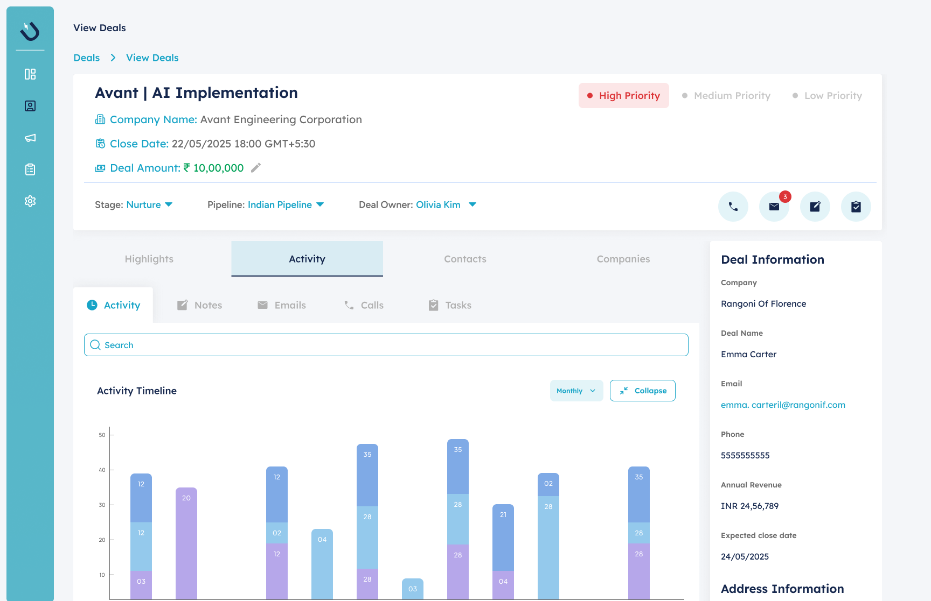This screenshot has width=931, height=601.
Task: Collapse the Activity Timeline chart
Action: click(x=642, y=391)
